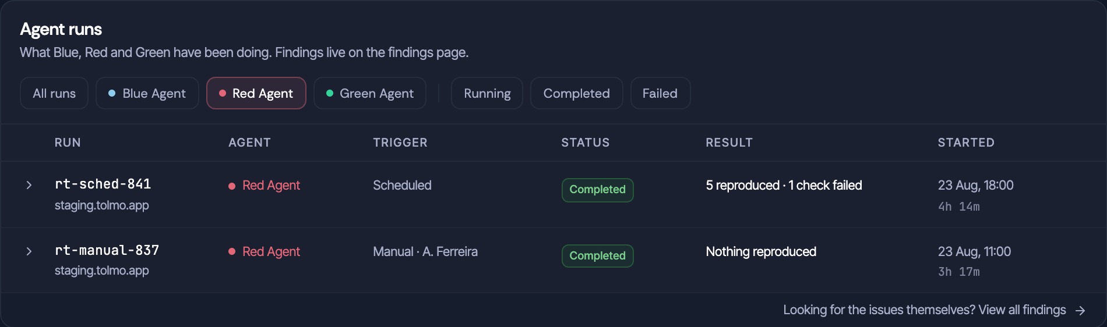
Task: Click the 'Manual · A. Ferreira' trigger cell
Action: (425, 252)
